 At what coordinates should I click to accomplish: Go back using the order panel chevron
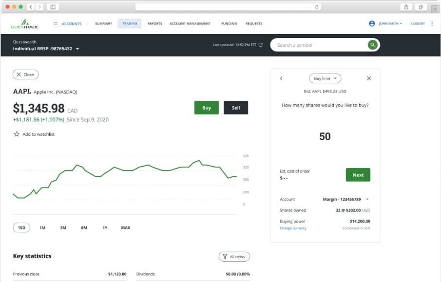pos(281,78)
